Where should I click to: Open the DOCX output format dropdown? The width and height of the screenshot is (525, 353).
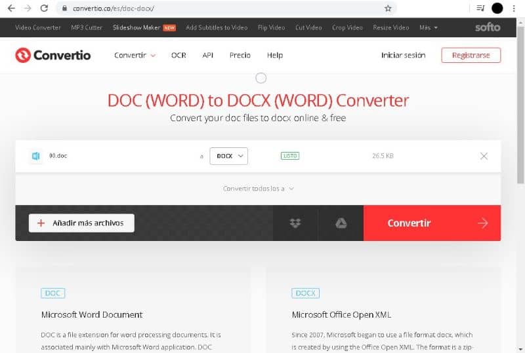[x=228, y=156]
